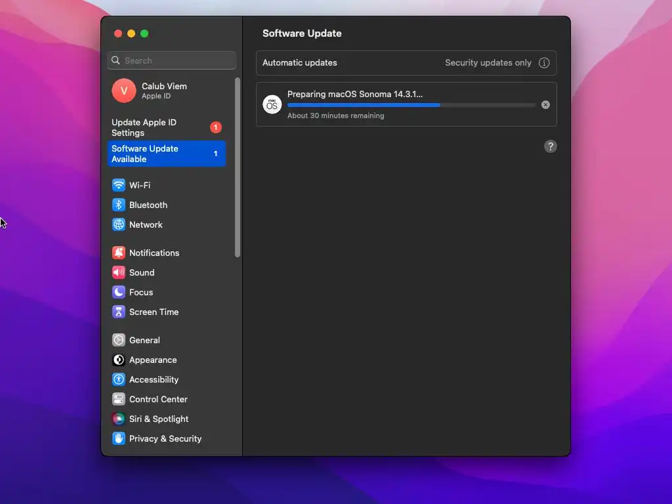The width and height of the screenshot is (672, 504).
Task: Click the Sound speaker icon
Action: [119, 272]
